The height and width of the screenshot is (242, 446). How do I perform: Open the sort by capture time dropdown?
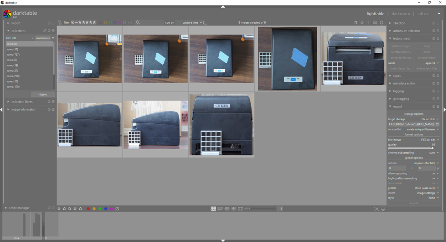click(x=192, y=23)
